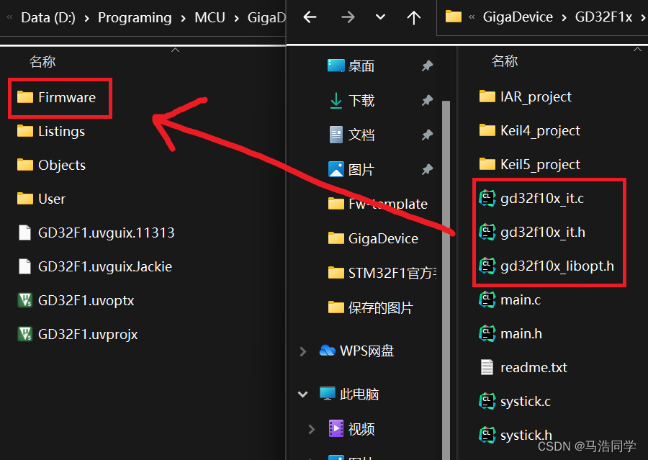Select file GD32F1.uvguix.Jackie
648x460 pixels.
(95, 266)
